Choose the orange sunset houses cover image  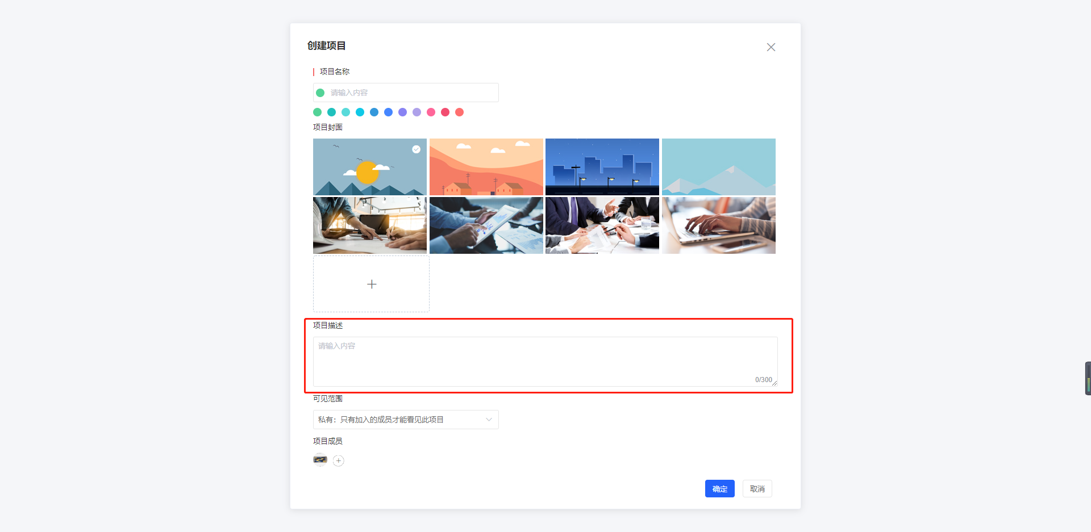coord(486,167)
